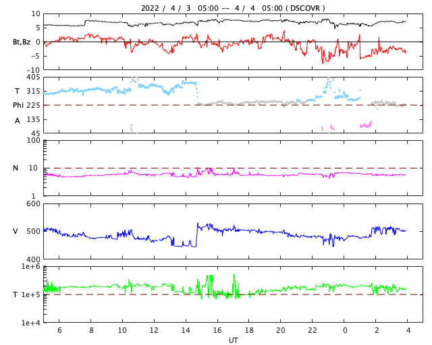
Task: Click the '225' tick label
Action: [x=33, y=105]
